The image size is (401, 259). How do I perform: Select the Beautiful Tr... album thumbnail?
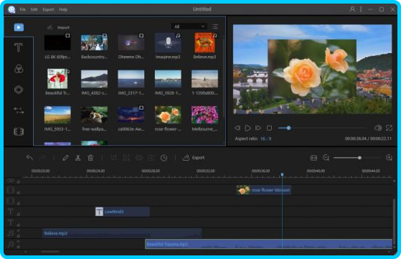(57, 79)
